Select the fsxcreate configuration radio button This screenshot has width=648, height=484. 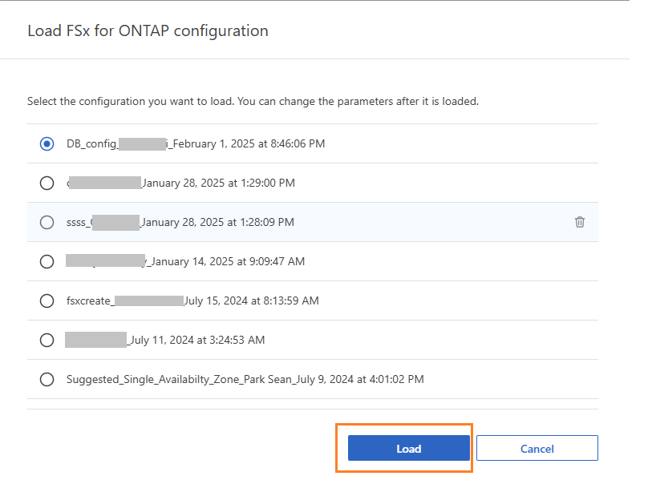click(x=47, y=301)
